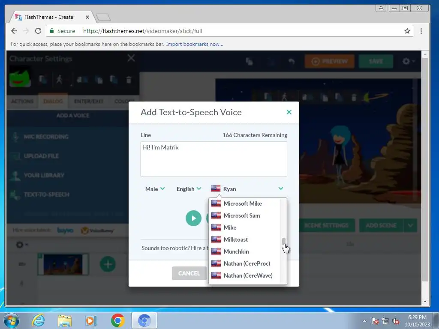The height and width of the screenshot is (329, 439).
Task: Open the ACTIONS tab
Action: click(22, 101)
